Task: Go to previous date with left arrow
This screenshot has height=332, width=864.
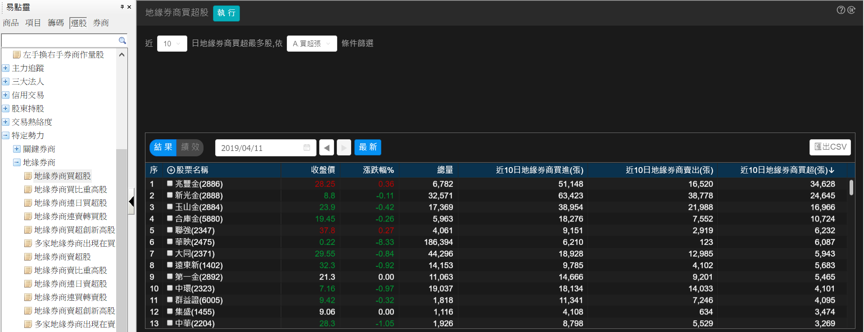Action: pyautogui.click(x=327, y=147)
